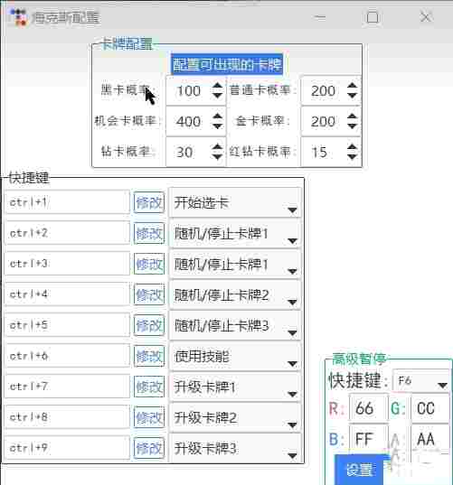Decrease the 普通卡概率 value with down arrow
This screenshot has height=485, width=453.
(352, 96)
